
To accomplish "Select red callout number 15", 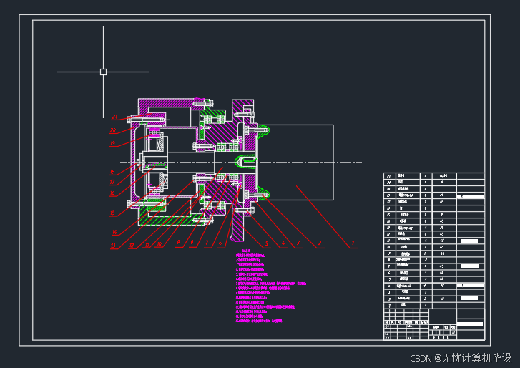I will coord(112,213).
